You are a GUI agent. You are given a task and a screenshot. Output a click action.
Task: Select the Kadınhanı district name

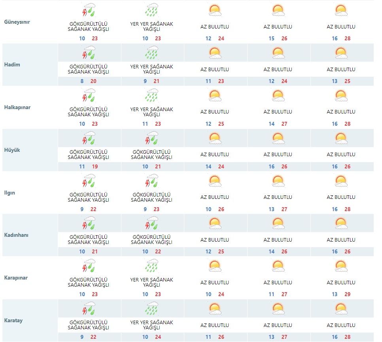pos(16,235)
